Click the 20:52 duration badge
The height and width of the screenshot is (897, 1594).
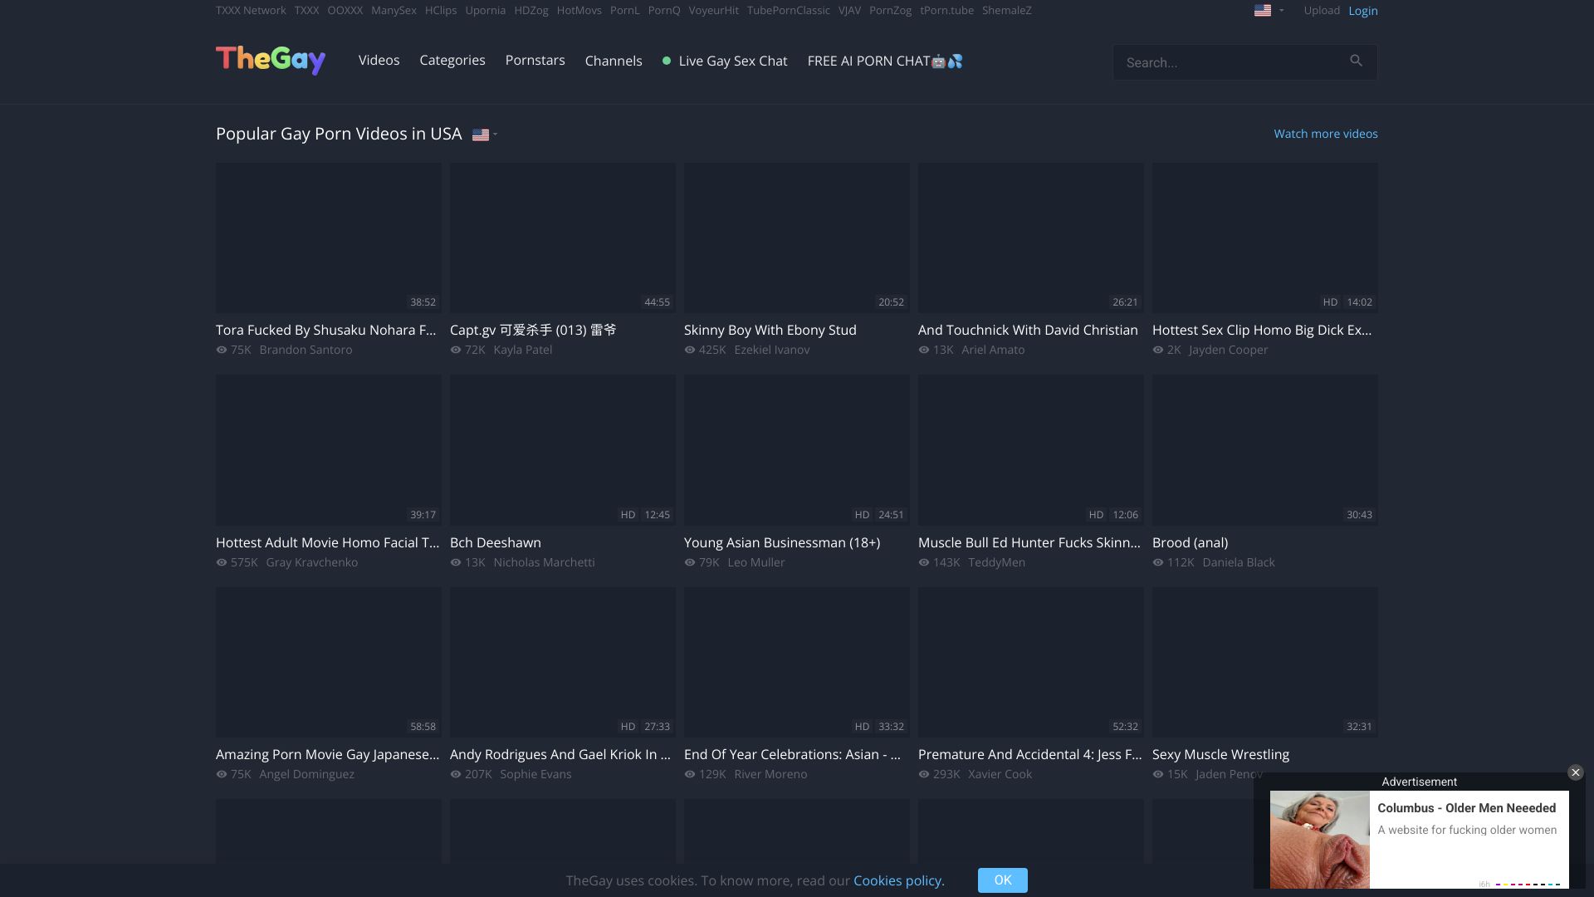pos(891,302)
